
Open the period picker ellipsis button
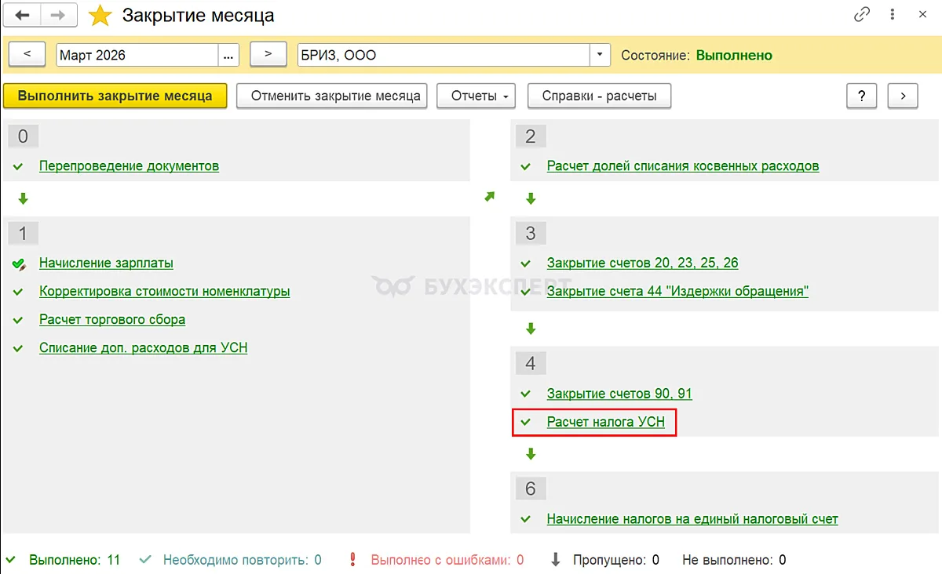click(x=228, y=55)
